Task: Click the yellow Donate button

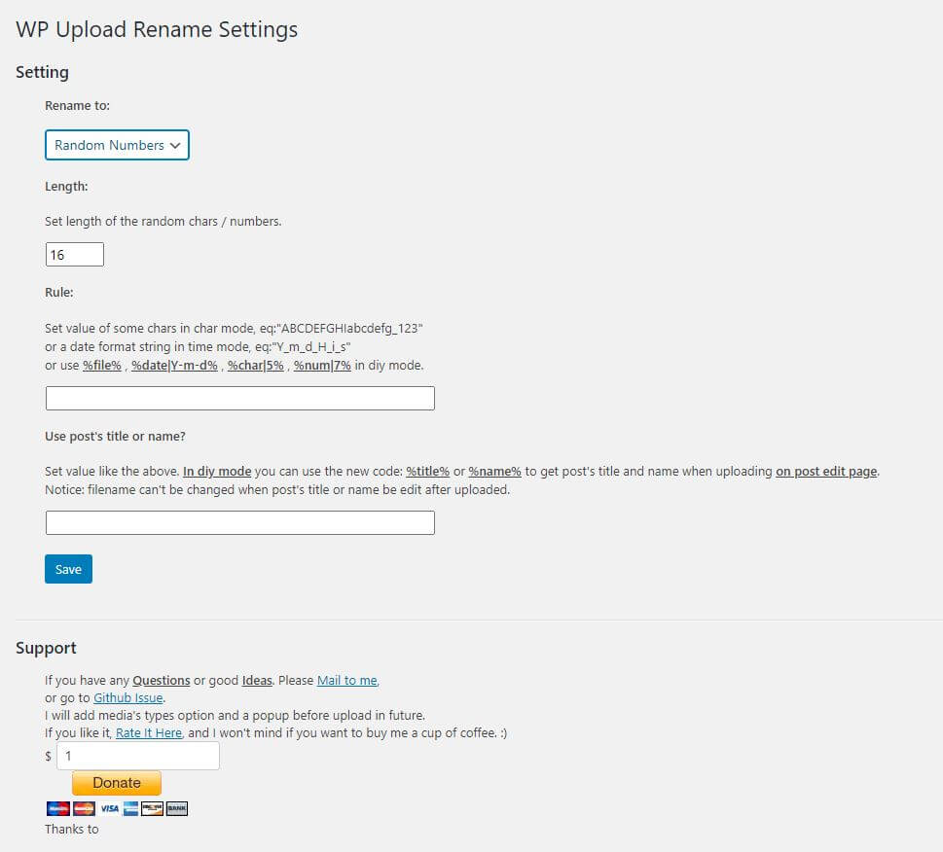Action: pyautogui.click(x=117, y=783)
